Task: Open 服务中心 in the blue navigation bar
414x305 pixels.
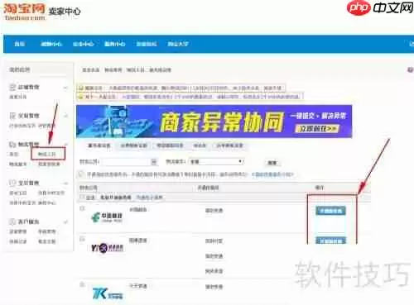Action: [x=115, y=44]
